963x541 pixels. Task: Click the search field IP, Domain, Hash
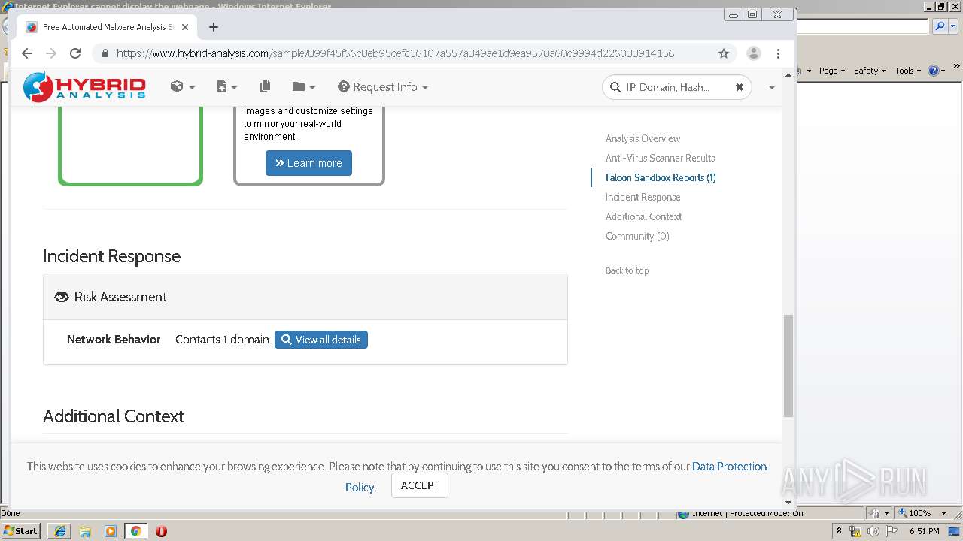coord(677,87)
